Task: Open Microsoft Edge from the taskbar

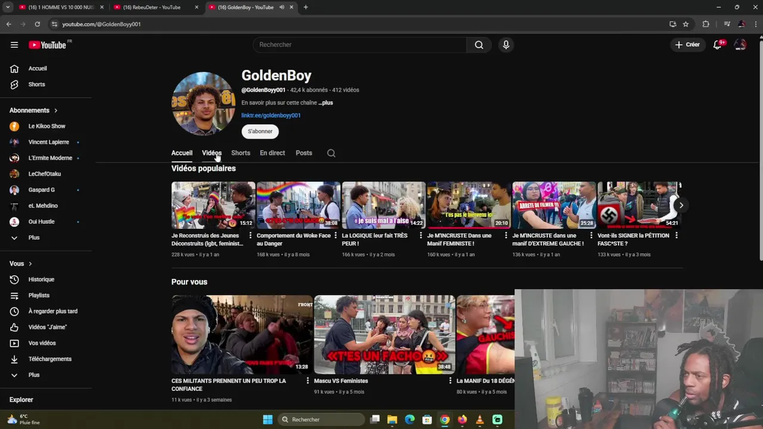Action: 410,419
